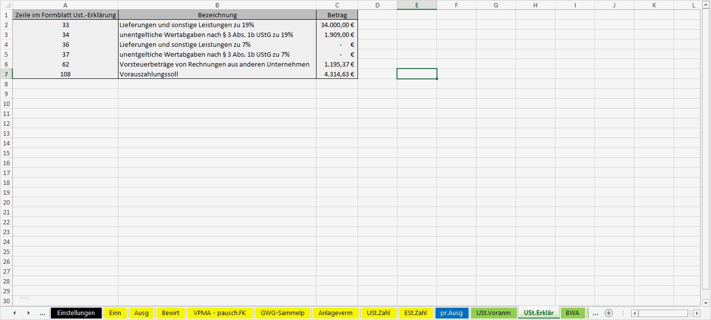Select column C by clicking its header
The width and height of the screenshot is (711, 320).
pos(337,5)
